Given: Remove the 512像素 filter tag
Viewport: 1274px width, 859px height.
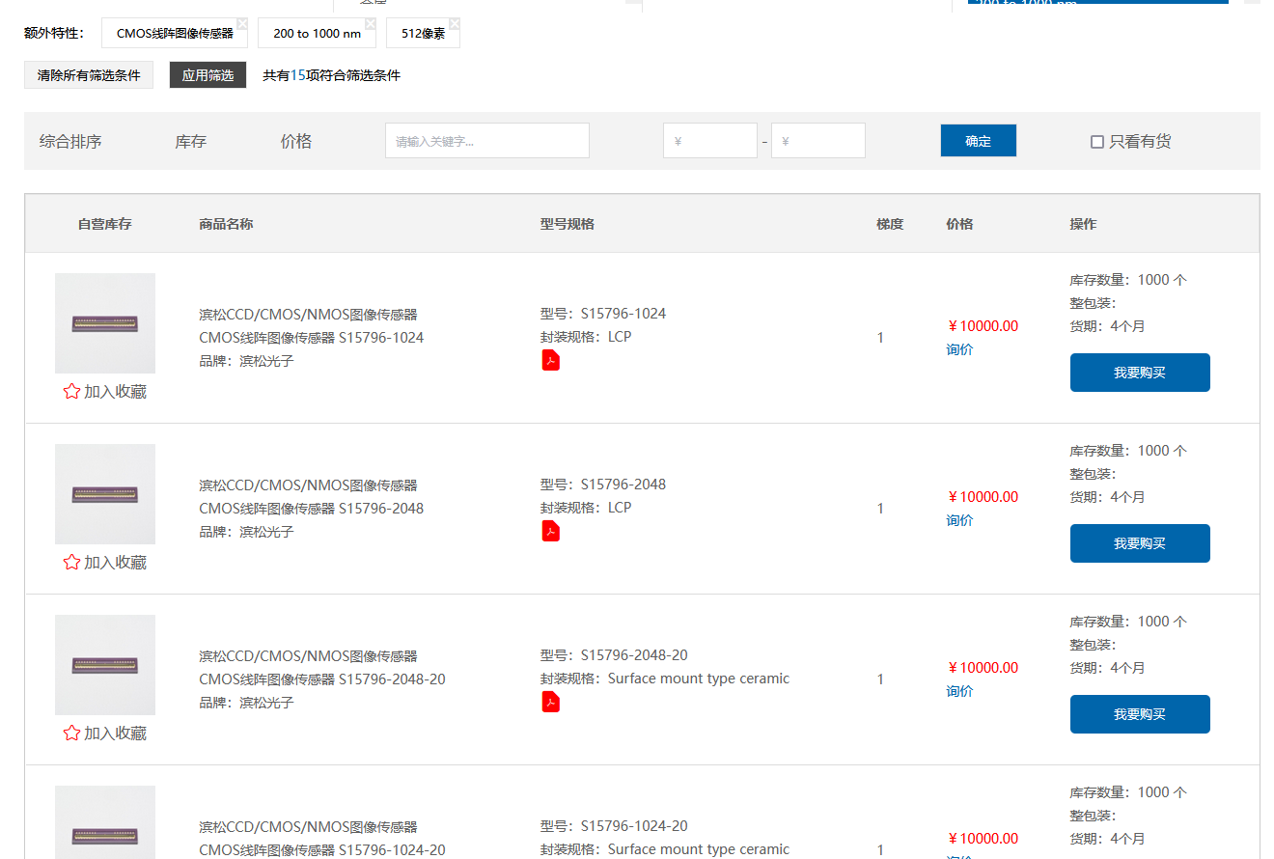Looking at the screenshot, I should click(455, 23).
